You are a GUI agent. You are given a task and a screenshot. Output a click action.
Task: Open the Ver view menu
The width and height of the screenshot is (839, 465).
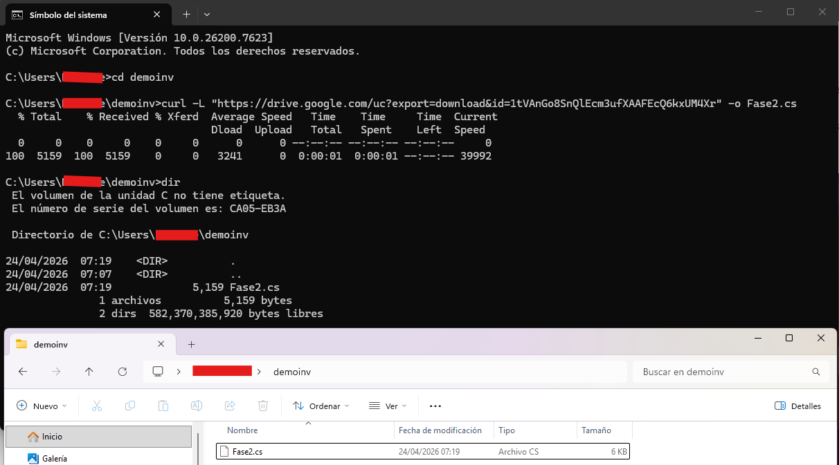388,406
